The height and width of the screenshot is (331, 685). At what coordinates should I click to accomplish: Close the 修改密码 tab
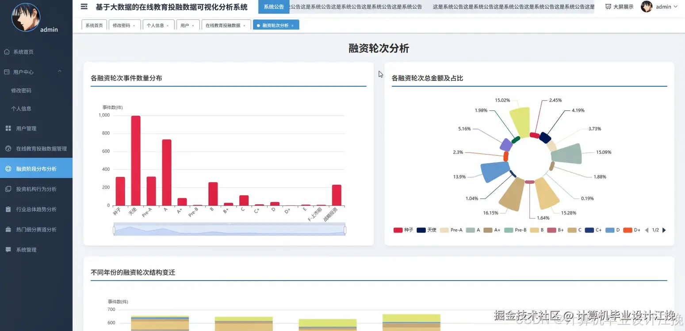tap(134, 26)
